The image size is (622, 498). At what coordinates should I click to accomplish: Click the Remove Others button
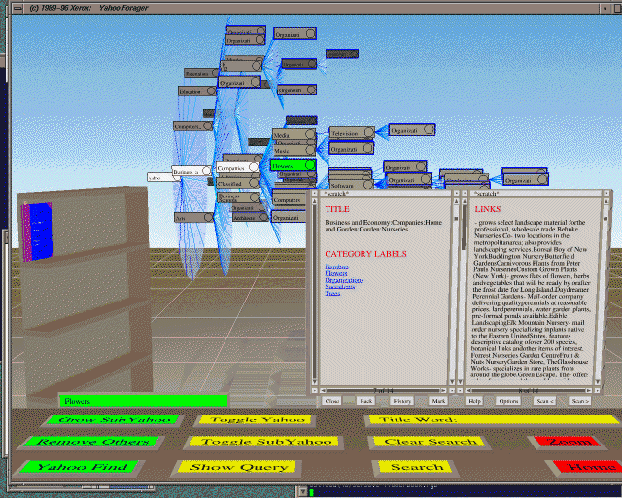tap(91, 442)
